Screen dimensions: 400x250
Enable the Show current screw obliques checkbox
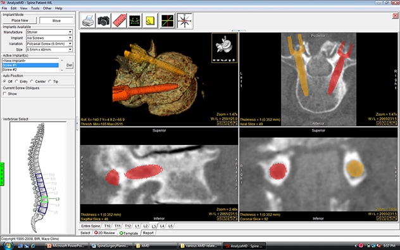(4, 94)
